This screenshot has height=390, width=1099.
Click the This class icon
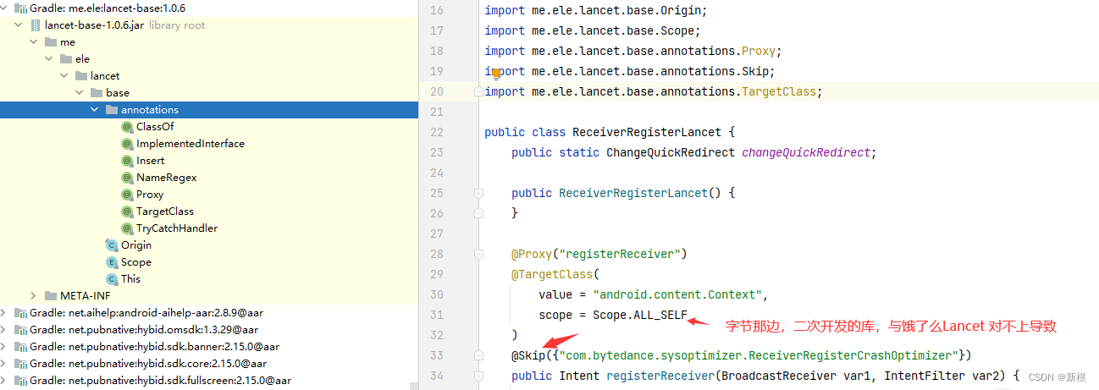[x=111, y=279]
